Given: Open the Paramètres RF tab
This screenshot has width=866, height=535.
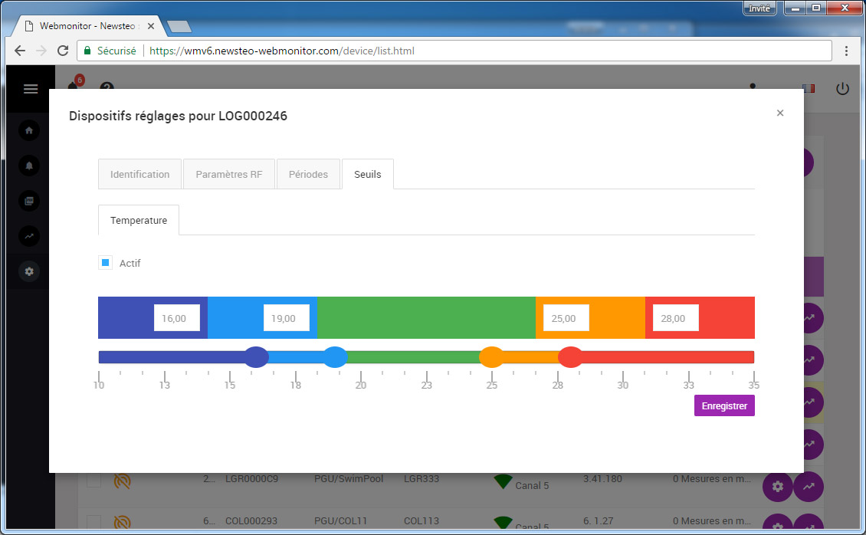Looking at the screenshot, I should tap(229, 174).
